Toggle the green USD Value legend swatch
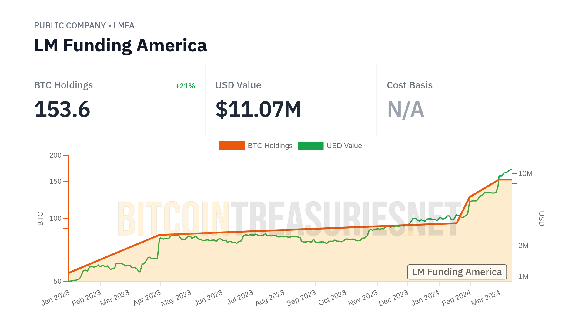The height and width of the screenshot is (327, 582). (311, 146)
